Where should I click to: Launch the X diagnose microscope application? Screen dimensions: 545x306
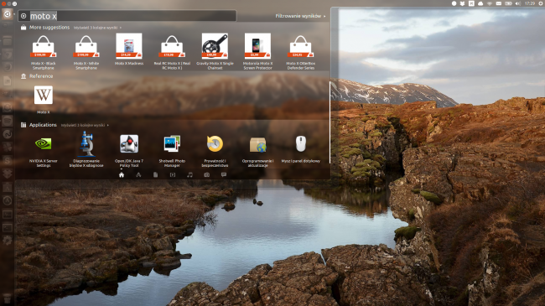pyautogui.click(x=86, y=150)
